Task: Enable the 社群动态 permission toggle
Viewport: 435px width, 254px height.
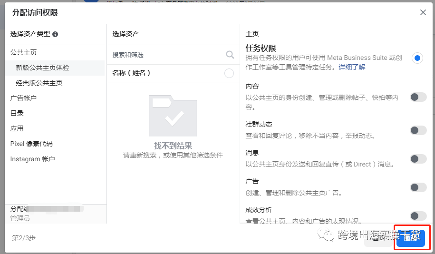Action: pyautogui.click(x=418, y=130)
